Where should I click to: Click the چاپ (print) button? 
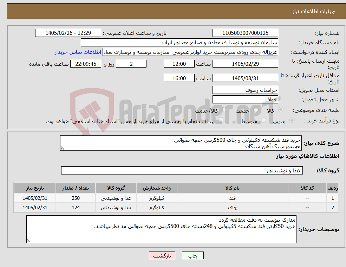(192, 255)
